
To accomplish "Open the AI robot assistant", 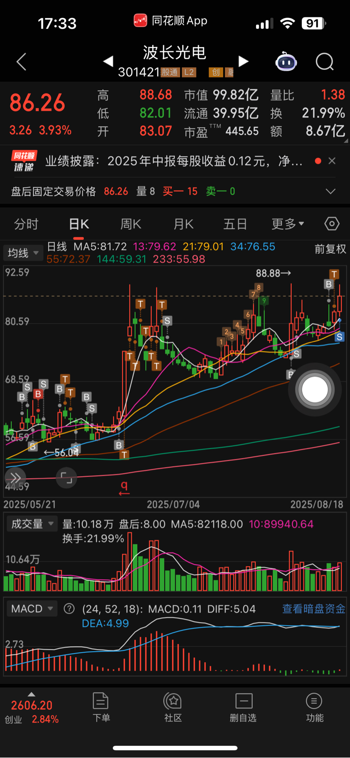I will click(x=286, y=62).
